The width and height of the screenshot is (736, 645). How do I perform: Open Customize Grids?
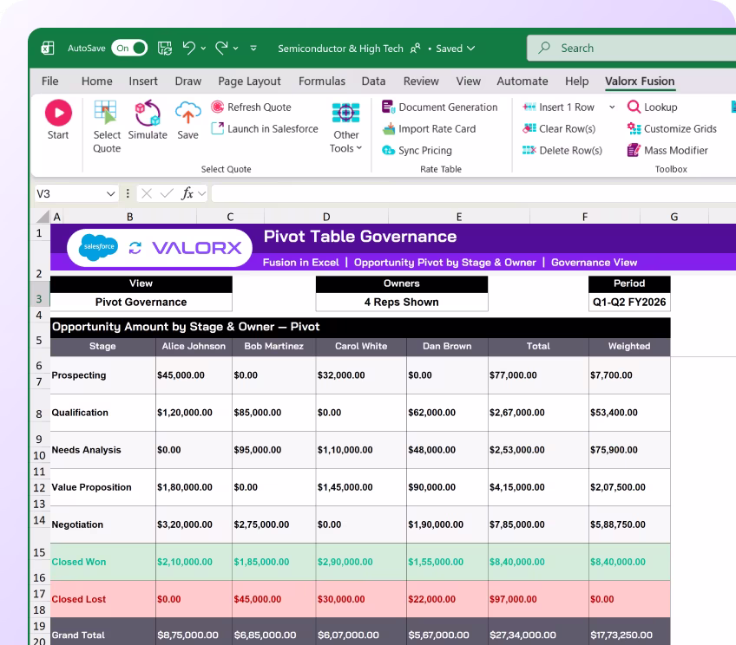coord(672,128)
